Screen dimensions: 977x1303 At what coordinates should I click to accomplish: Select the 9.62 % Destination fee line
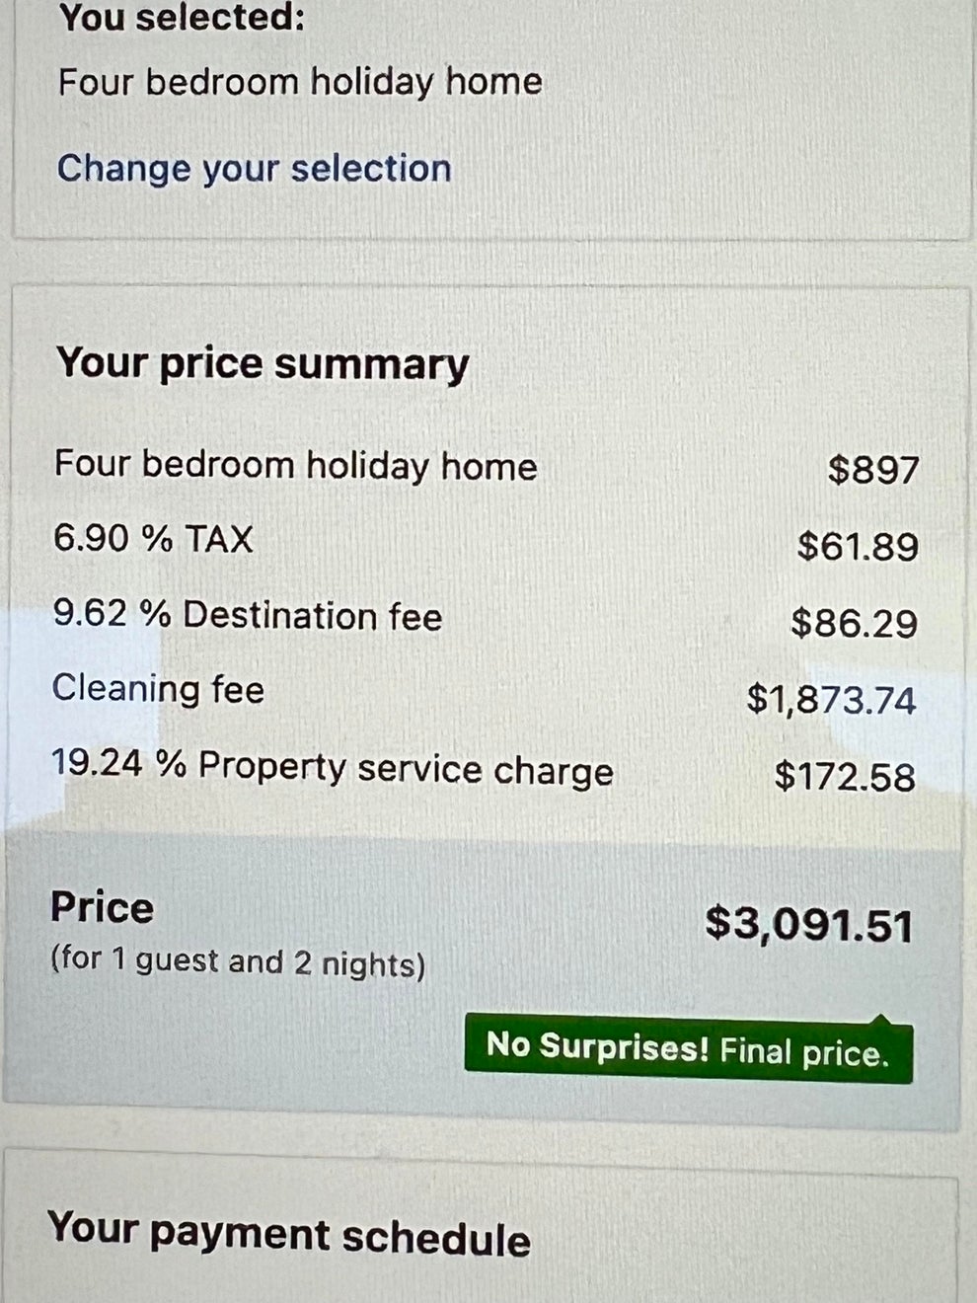click(249, 615)
